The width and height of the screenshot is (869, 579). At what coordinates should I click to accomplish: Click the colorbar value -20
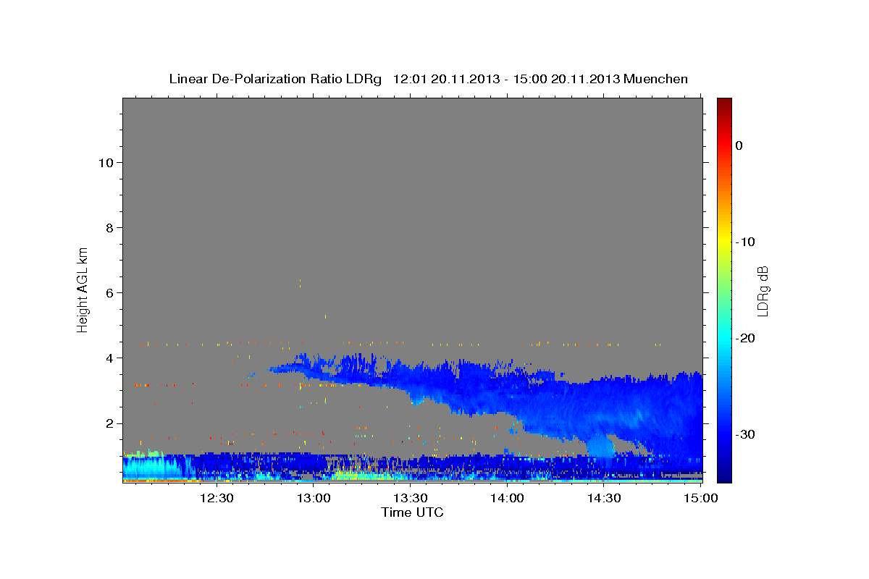(x=746, y=338)
